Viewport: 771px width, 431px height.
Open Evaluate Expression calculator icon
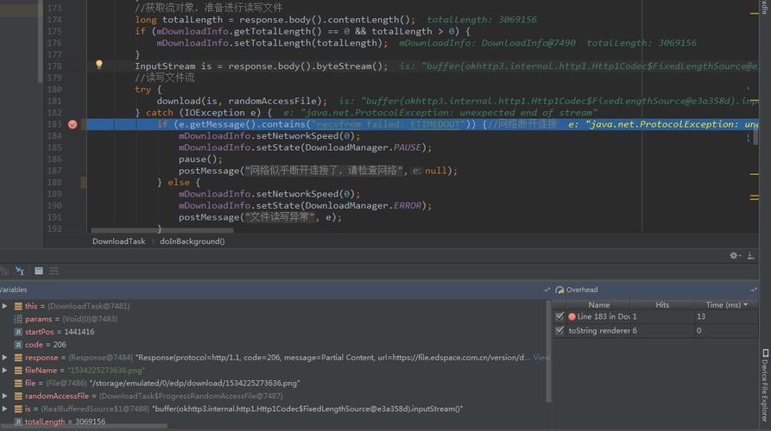(x=39, y=271)
